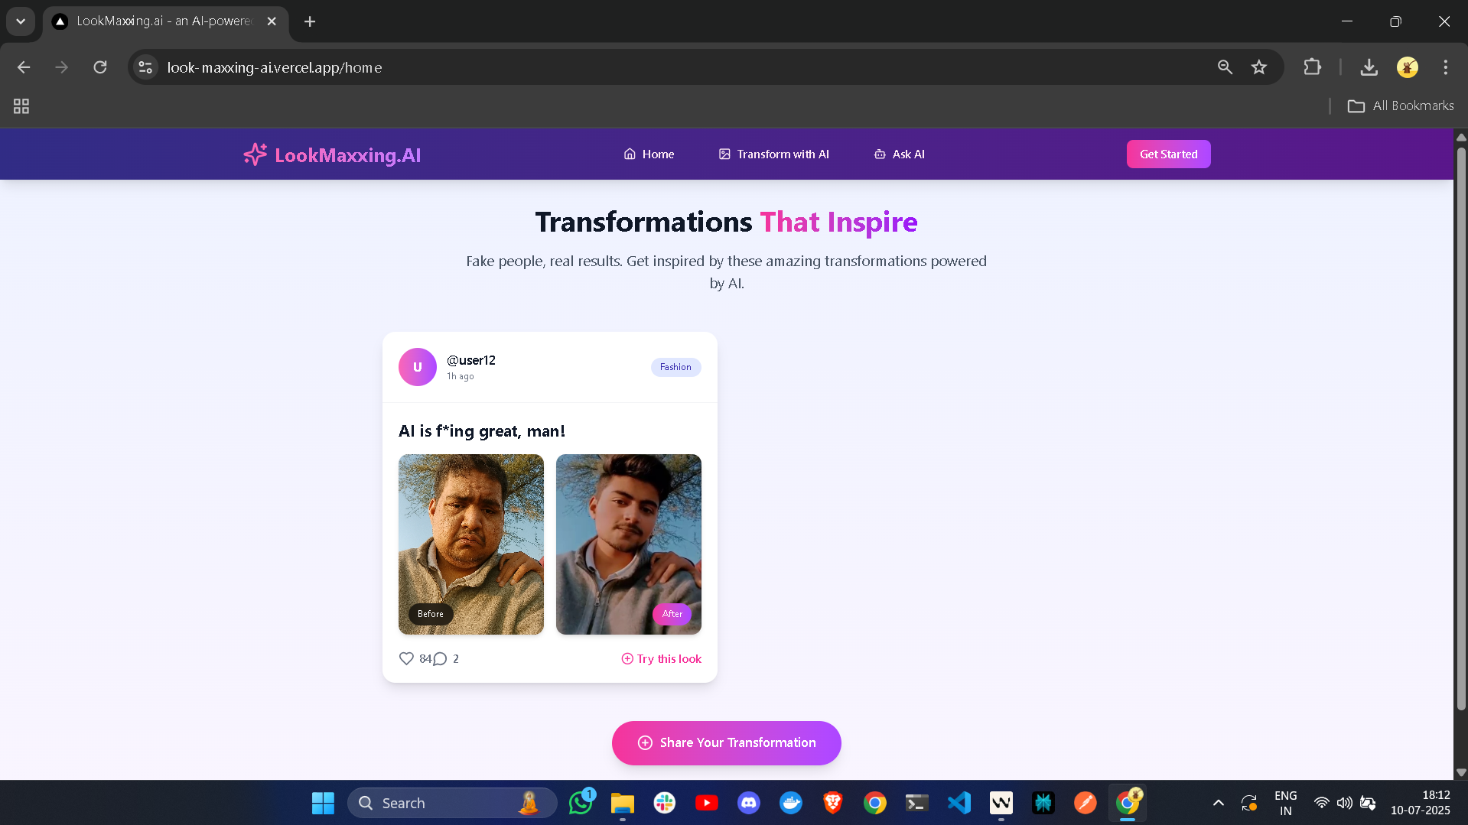The height and width of the screenshot is (825, 1468).
Task: Open the Chrome three-dot menu
Action: tap(1445, 67)
